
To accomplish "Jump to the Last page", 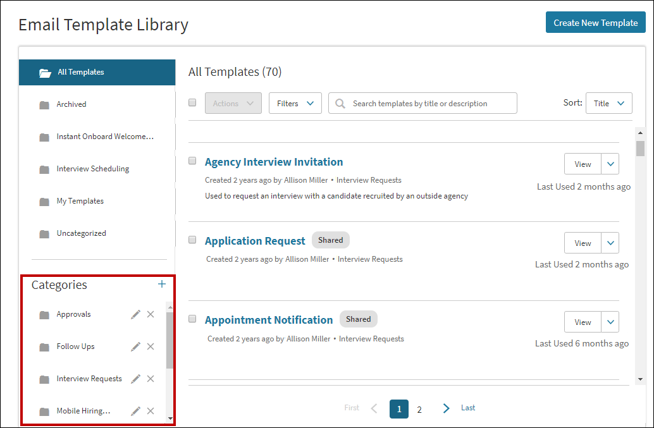I will [468, 408].
